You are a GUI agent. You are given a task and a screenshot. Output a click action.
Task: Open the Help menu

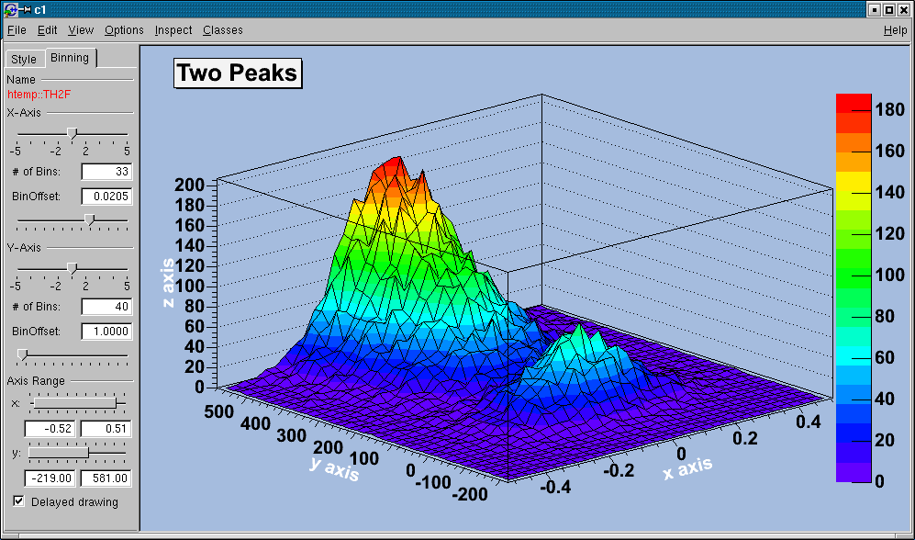click(x=895, y=30)
